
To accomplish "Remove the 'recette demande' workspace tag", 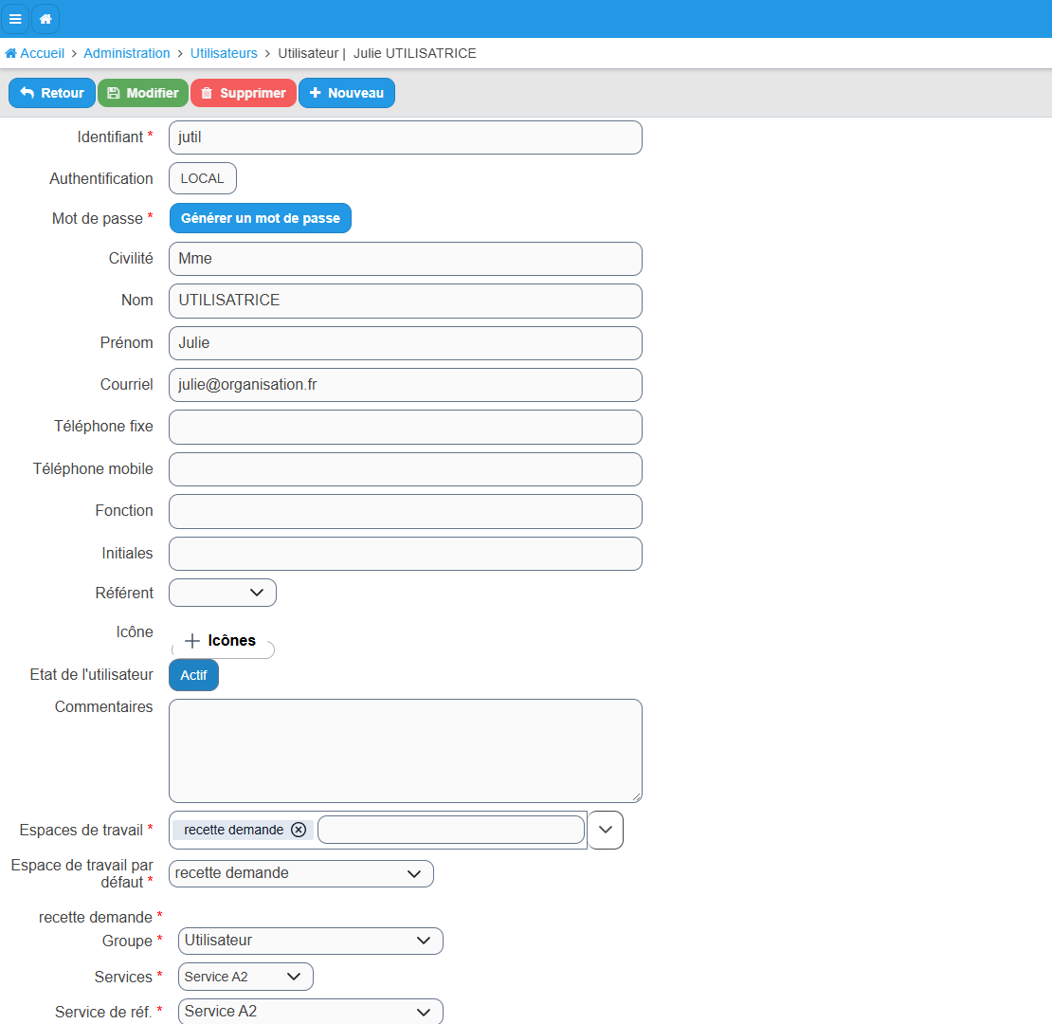I will (x=299, y=830).
